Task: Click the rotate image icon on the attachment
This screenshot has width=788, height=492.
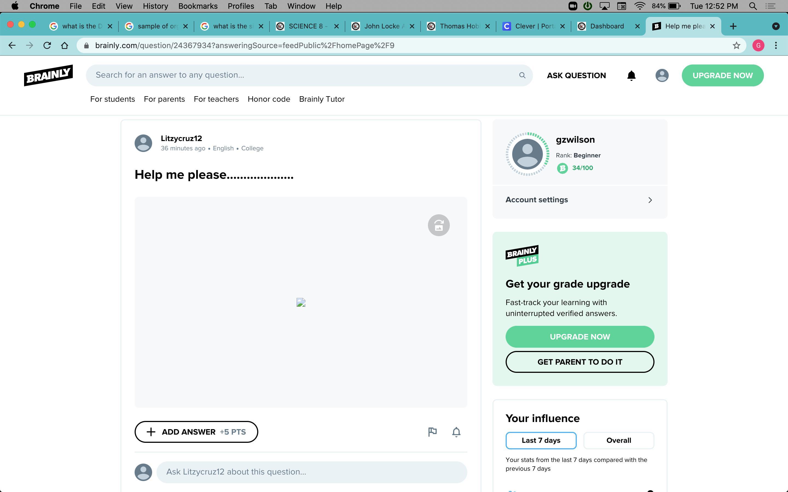Action: 439,225
